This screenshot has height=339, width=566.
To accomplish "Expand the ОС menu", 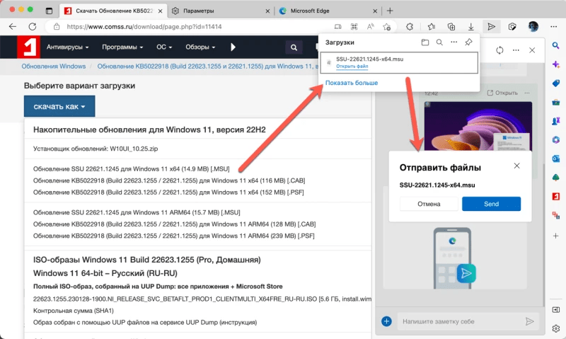I will coord(164,47).
